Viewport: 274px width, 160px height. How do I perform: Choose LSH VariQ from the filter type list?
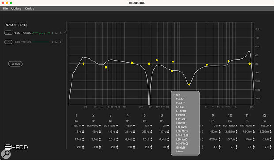click(182, 139)
